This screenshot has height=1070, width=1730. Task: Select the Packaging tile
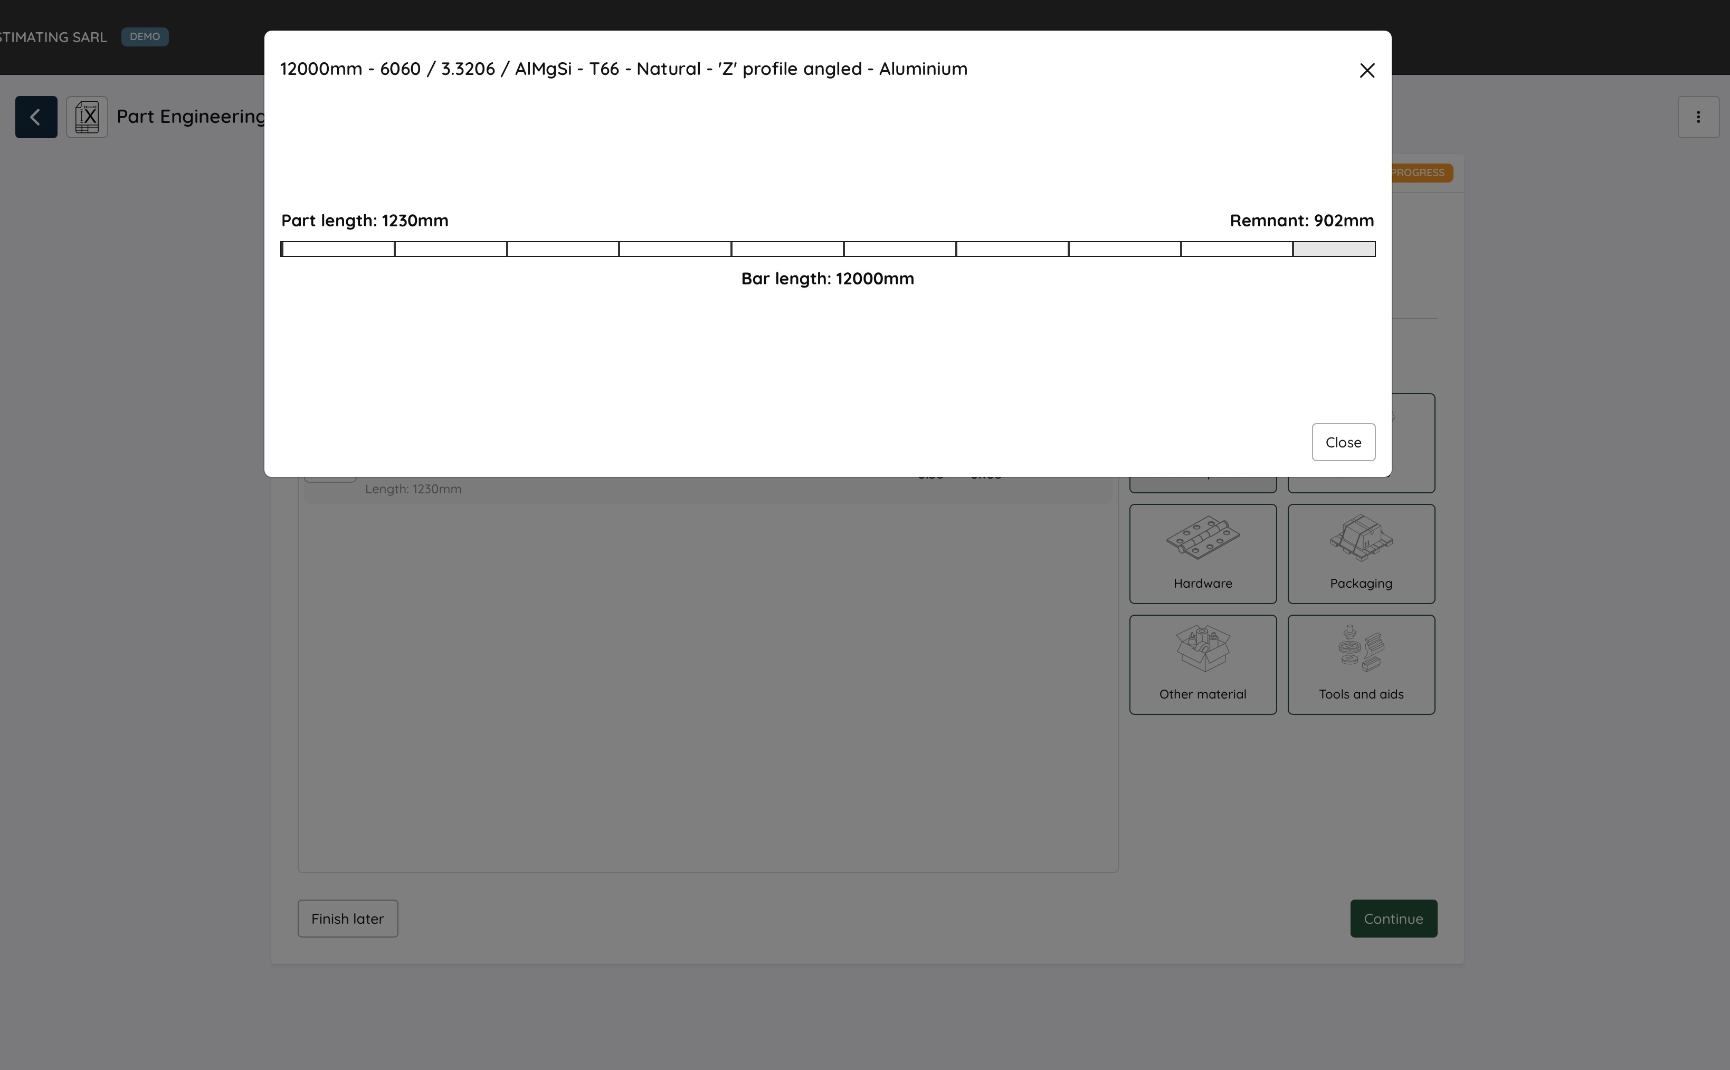1361,553
